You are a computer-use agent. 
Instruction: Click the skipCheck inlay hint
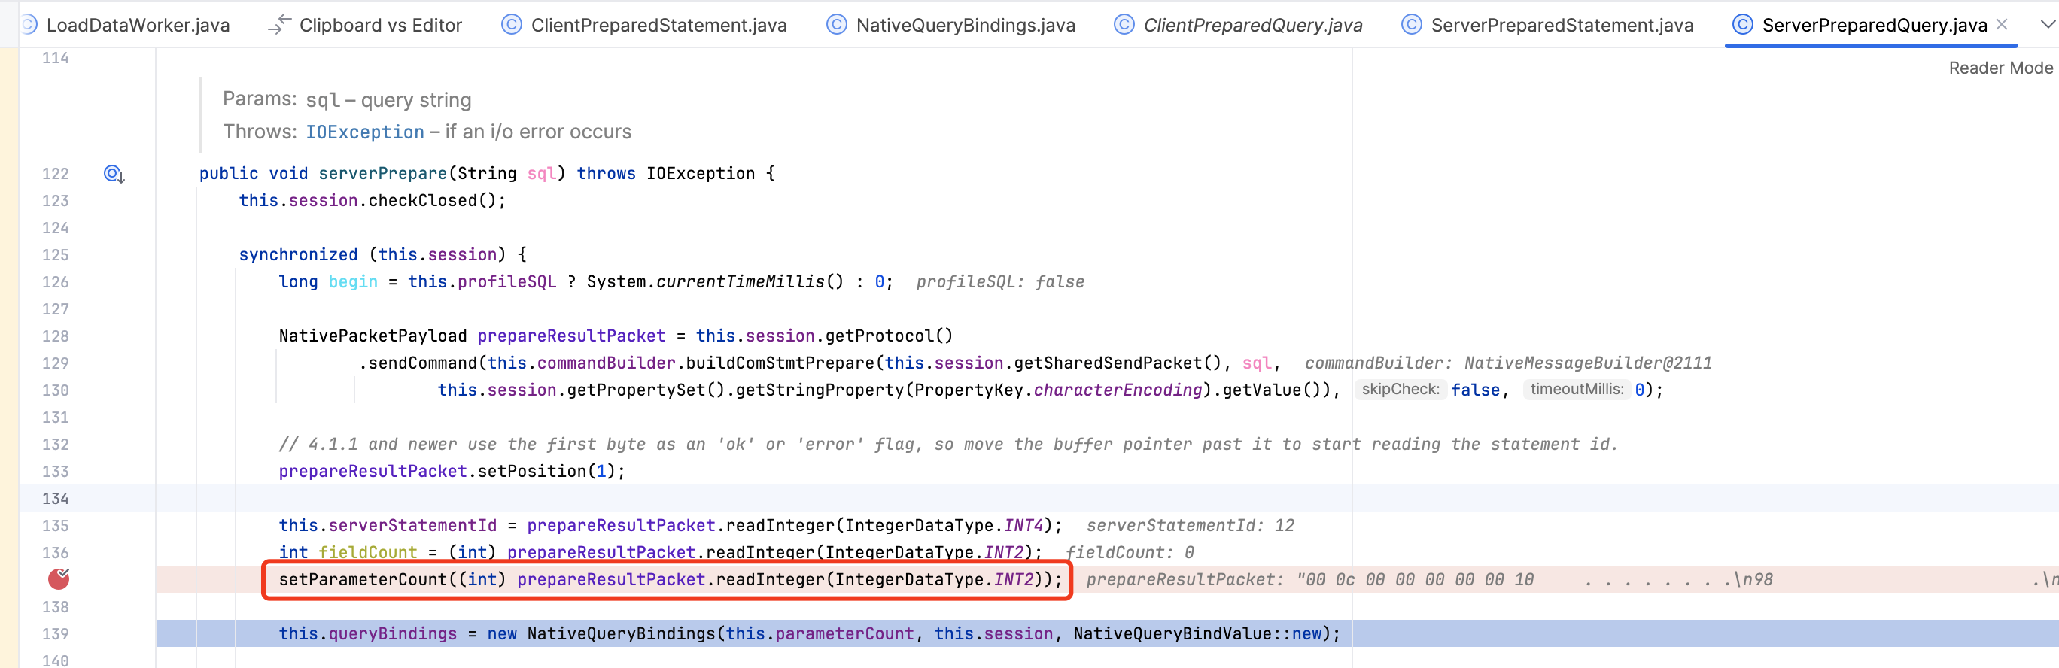click(x=1400, y=389)
